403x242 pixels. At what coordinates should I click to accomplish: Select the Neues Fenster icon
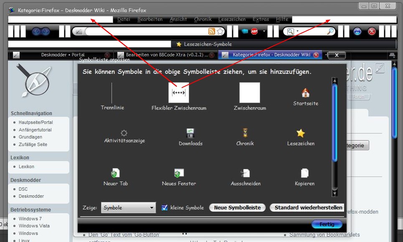coord(179,173)
